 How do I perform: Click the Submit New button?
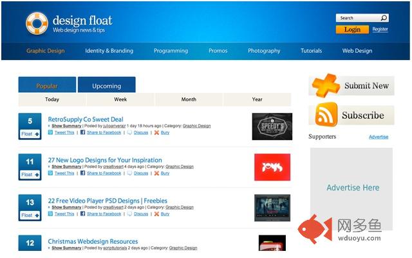351,86
